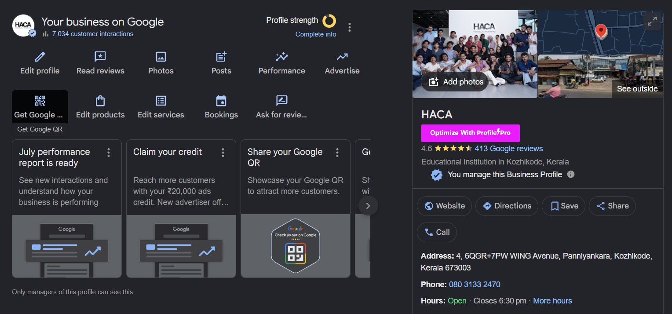Click 'Your business on Google' heading
Viewport: 672px width, 314px height.
102,22
